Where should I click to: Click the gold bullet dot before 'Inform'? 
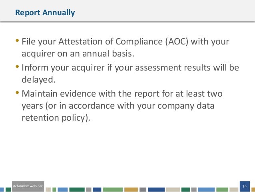click(17, 67)
